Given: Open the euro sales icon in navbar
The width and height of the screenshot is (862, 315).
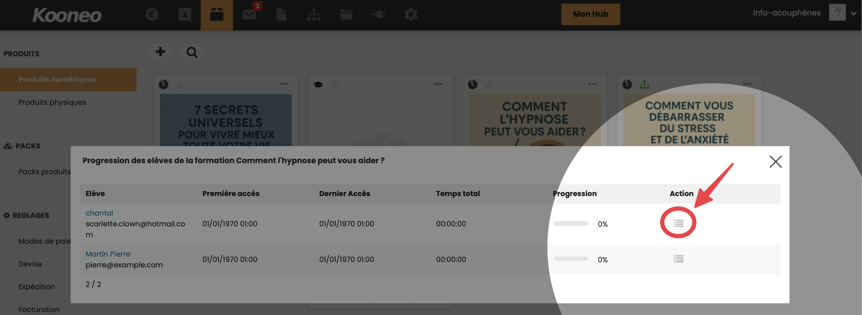Looking at the screenshot, I should [x=152, y=14].
